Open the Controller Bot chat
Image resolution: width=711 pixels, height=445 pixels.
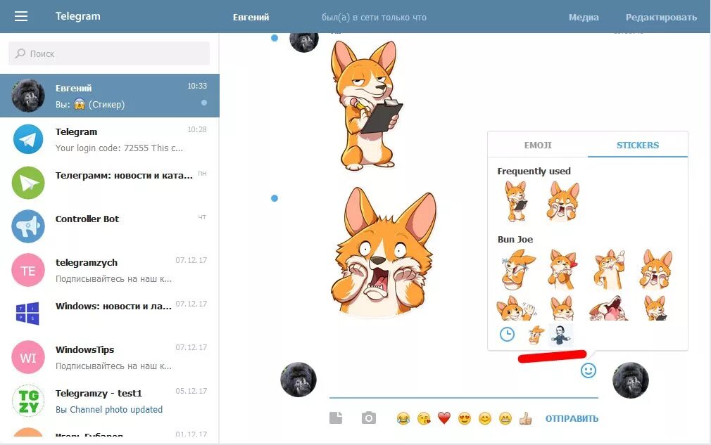[110, 226]
